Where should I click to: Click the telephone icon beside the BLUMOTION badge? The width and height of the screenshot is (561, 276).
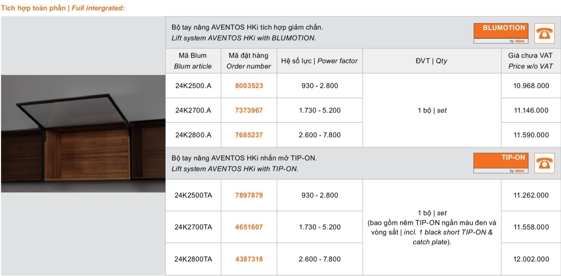(544, 33)
